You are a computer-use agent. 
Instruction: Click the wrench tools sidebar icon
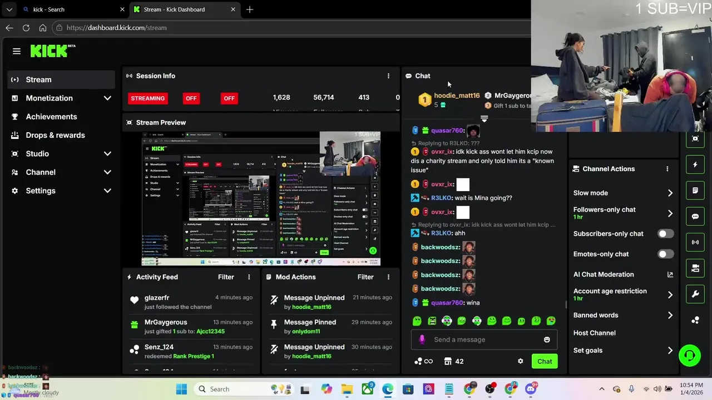(x=695, y=294)
